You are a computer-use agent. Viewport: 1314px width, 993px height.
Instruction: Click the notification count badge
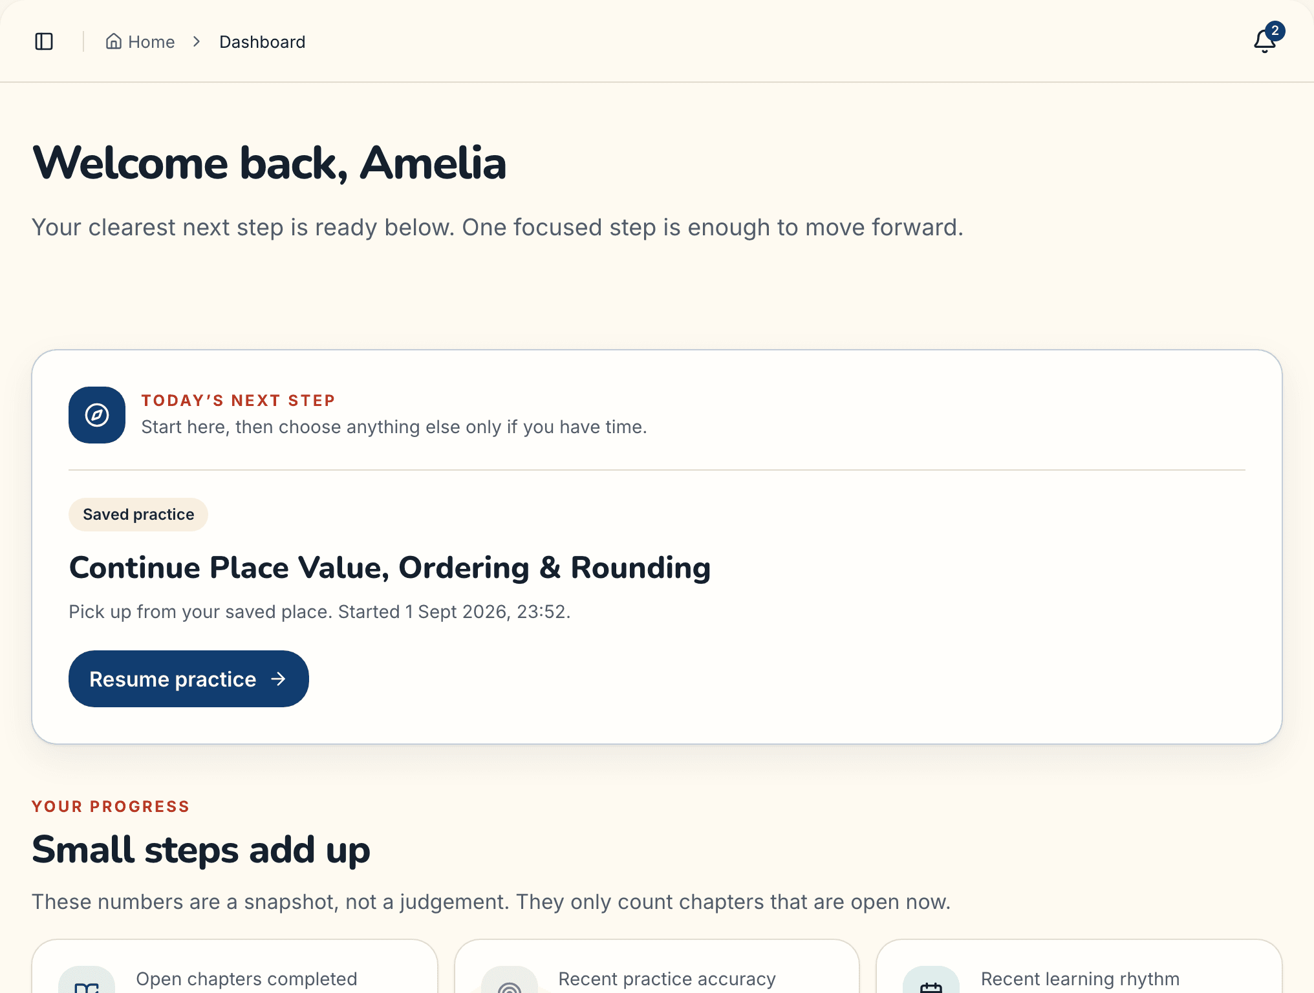(1275, 30)
